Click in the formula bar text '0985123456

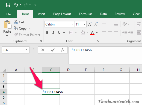[x=82, y=50]
